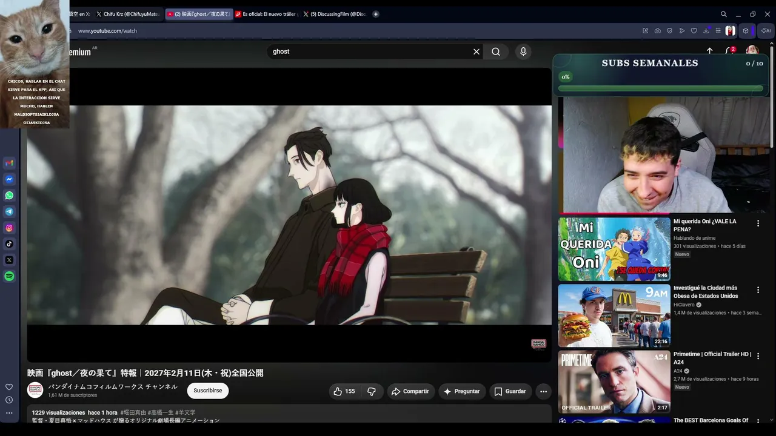Open Messenger in the browser sidebar

pos(9,179)
